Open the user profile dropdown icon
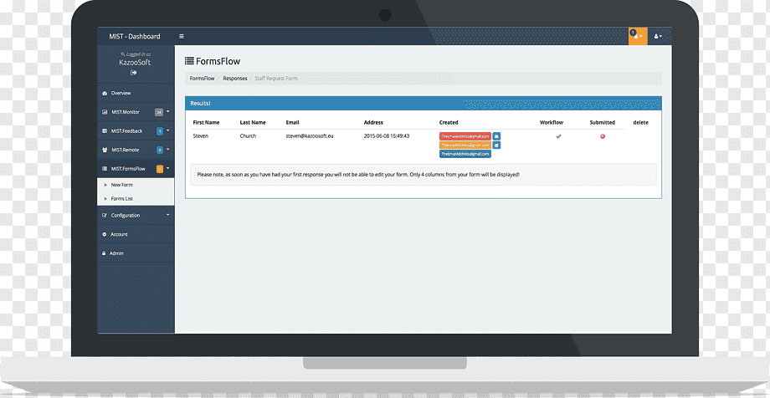This screenshot has width=770, height=398. point(658,36)
